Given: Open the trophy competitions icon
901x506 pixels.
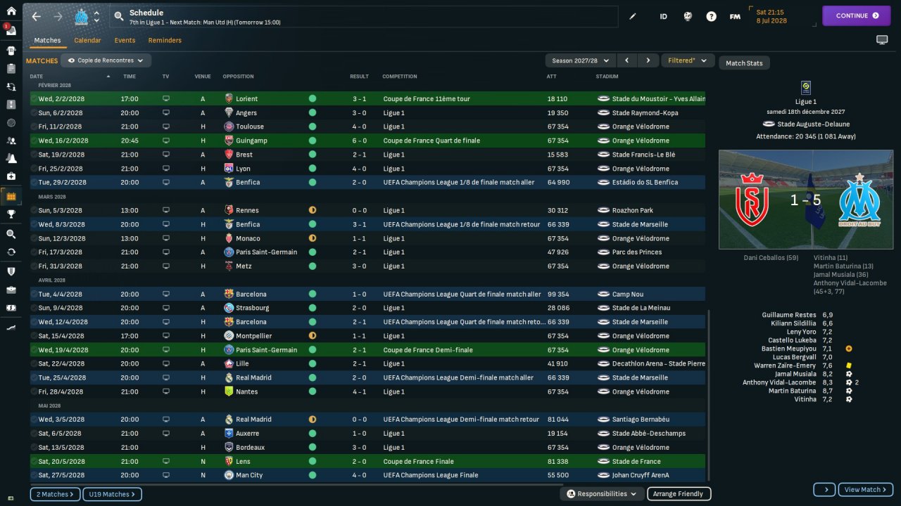Looking at the screenshot, I should pyautogui.click(x=11, y=214).
